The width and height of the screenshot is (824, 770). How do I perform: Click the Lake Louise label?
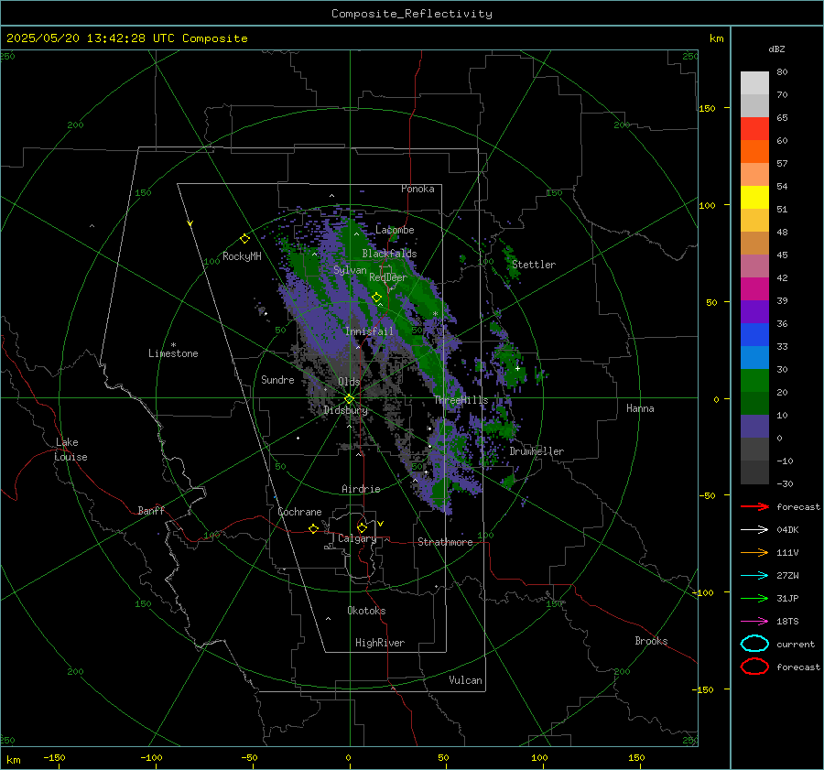click(70, 450)
